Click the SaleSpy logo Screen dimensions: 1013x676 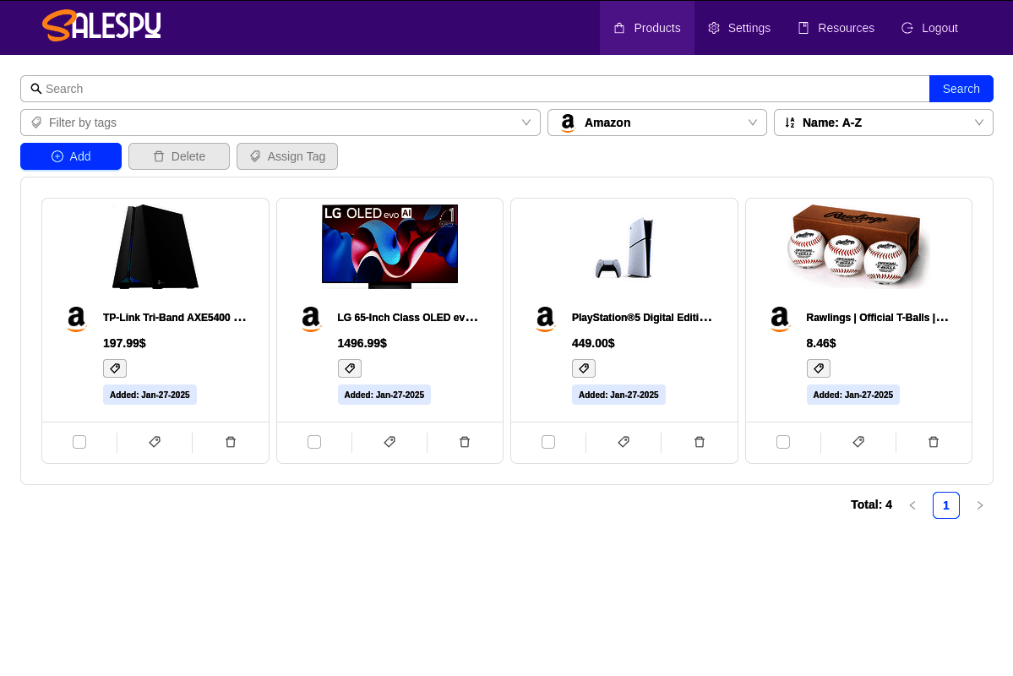pos(101,26)
